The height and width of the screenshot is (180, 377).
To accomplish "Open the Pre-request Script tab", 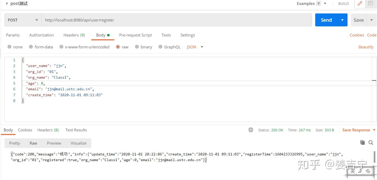I will pyautogui.click(x=135, y=35).
